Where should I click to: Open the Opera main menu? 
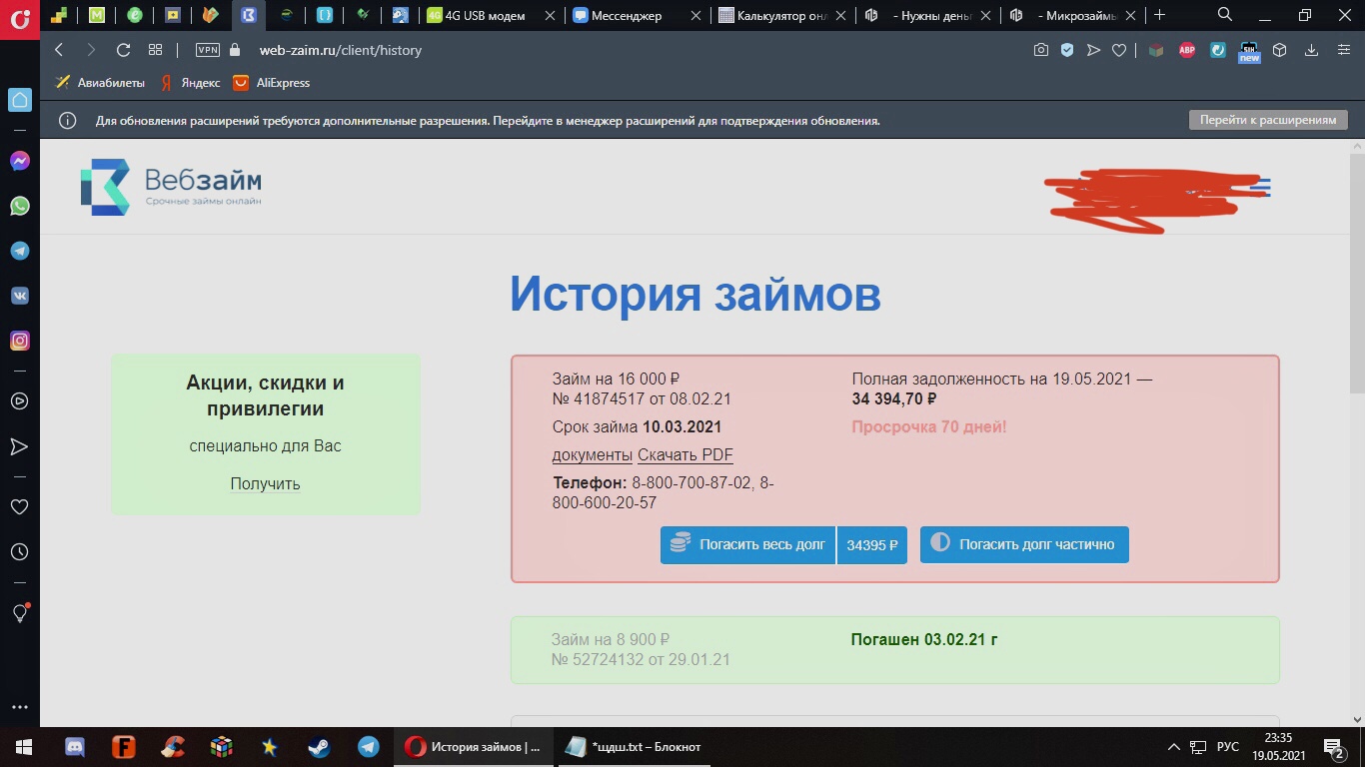[19, 18]
